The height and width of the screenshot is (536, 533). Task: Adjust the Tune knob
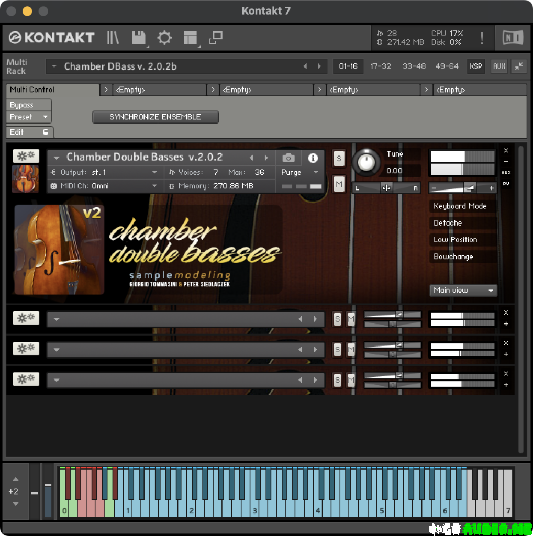click(x=367, y=162)
